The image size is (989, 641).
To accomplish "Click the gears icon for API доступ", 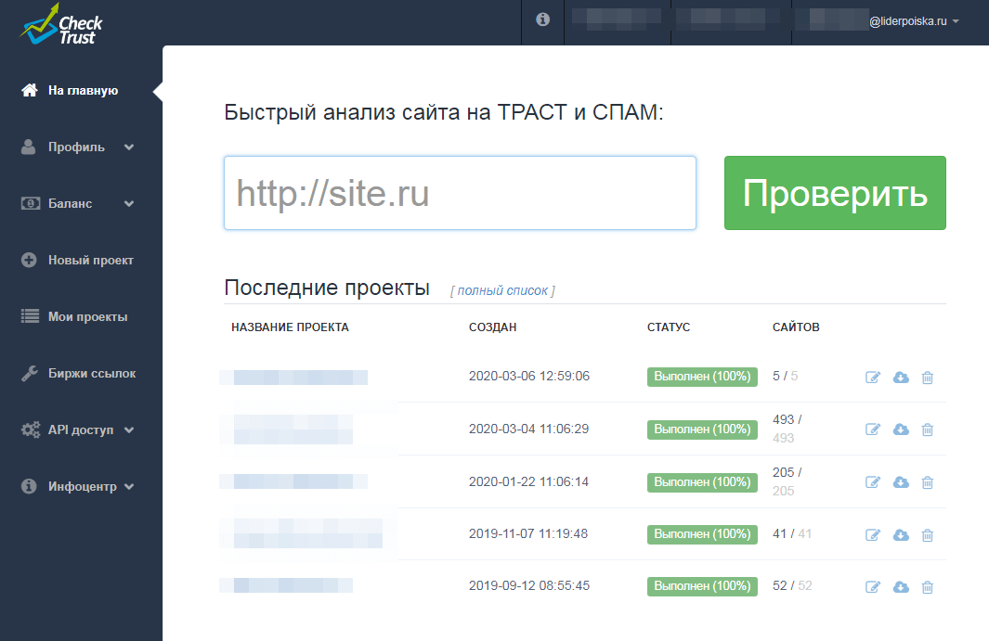I will (x=31, y=429).
